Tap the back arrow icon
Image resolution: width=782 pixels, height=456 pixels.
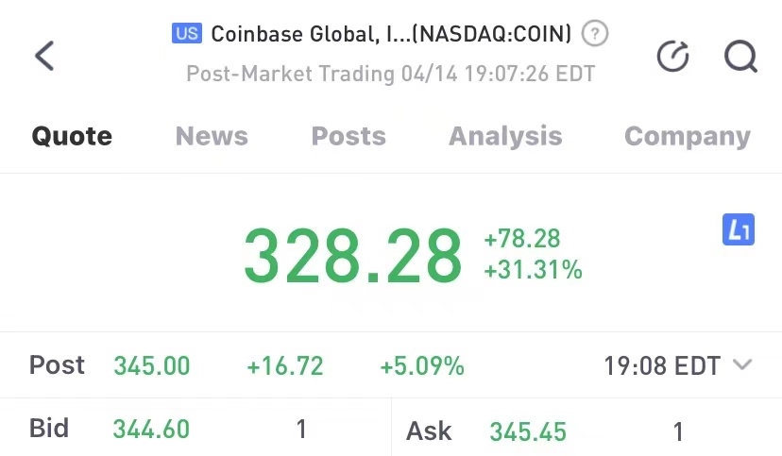point(44,56)
